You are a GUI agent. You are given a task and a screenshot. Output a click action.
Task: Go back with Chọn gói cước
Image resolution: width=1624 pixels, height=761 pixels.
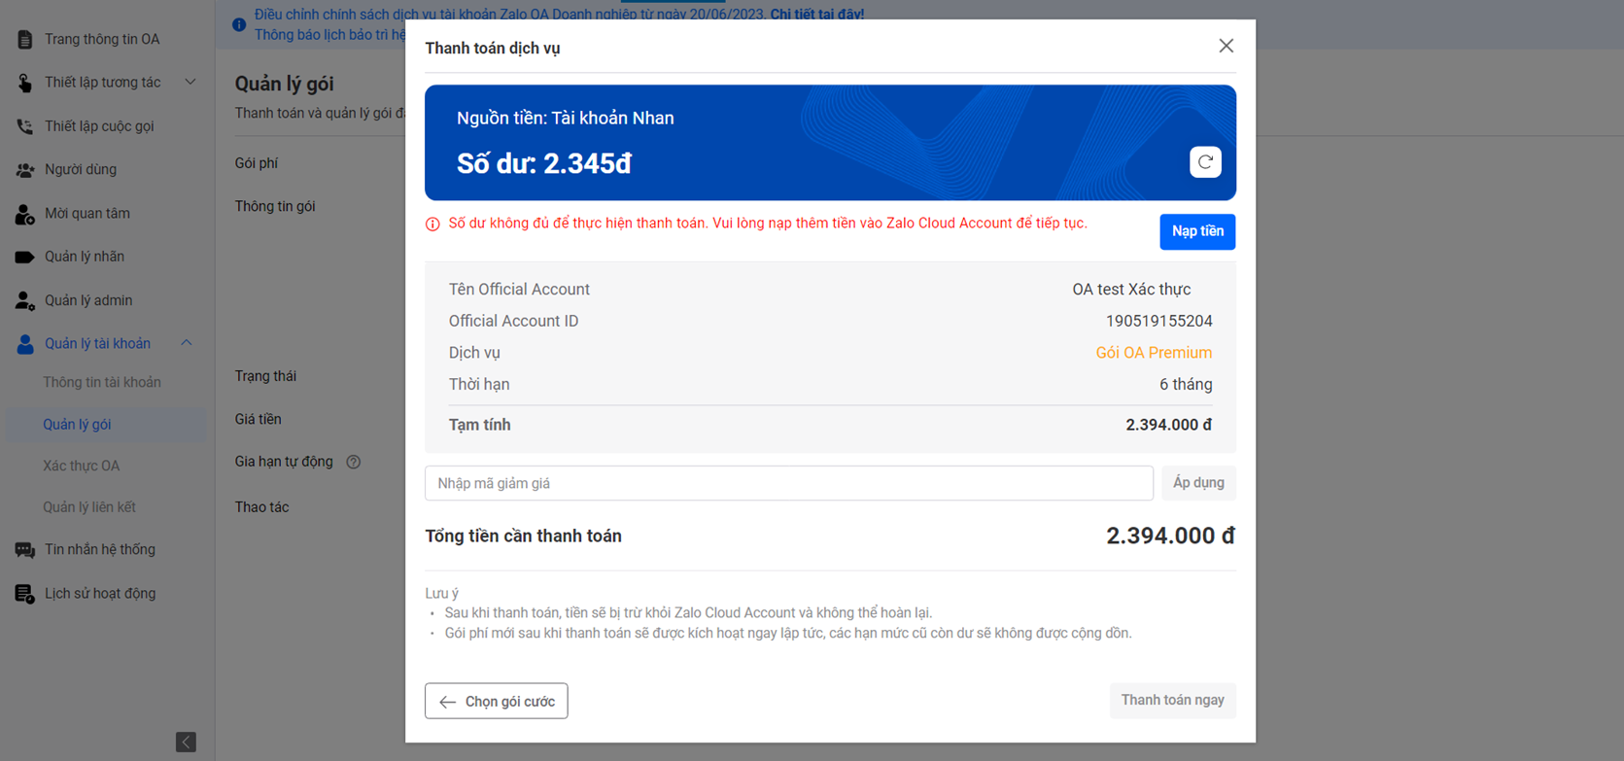click(x=496, y=701)
